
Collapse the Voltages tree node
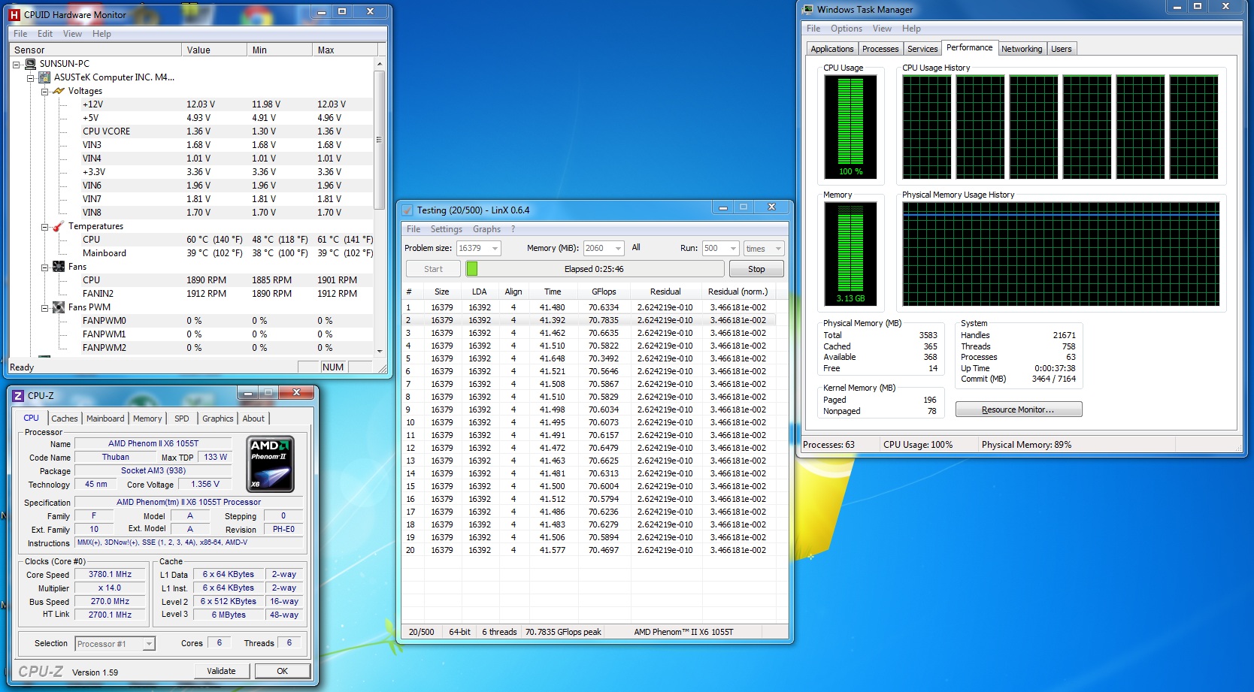(44, 91)
